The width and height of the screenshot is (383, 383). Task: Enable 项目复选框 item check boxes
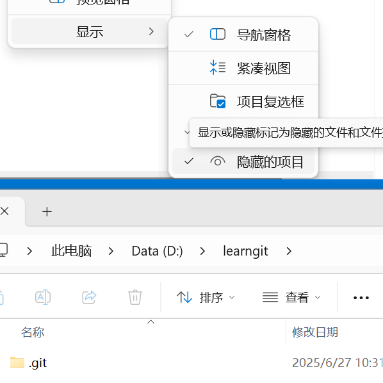[x=243, y=101]
